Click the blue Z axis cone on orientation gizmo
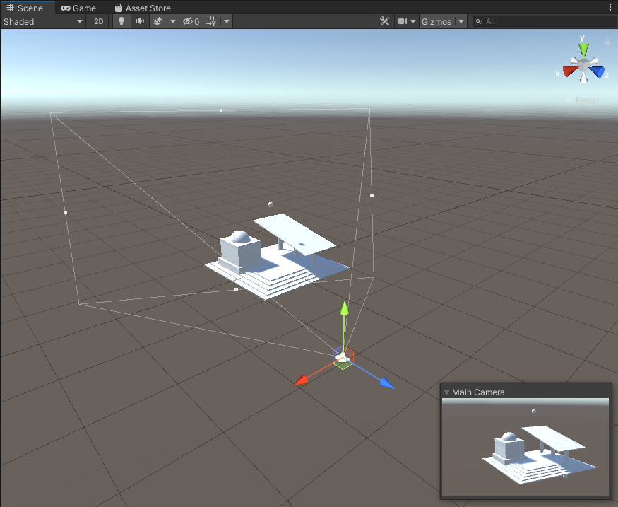Viewport: 618px width, 507px height. coord(599,71)
